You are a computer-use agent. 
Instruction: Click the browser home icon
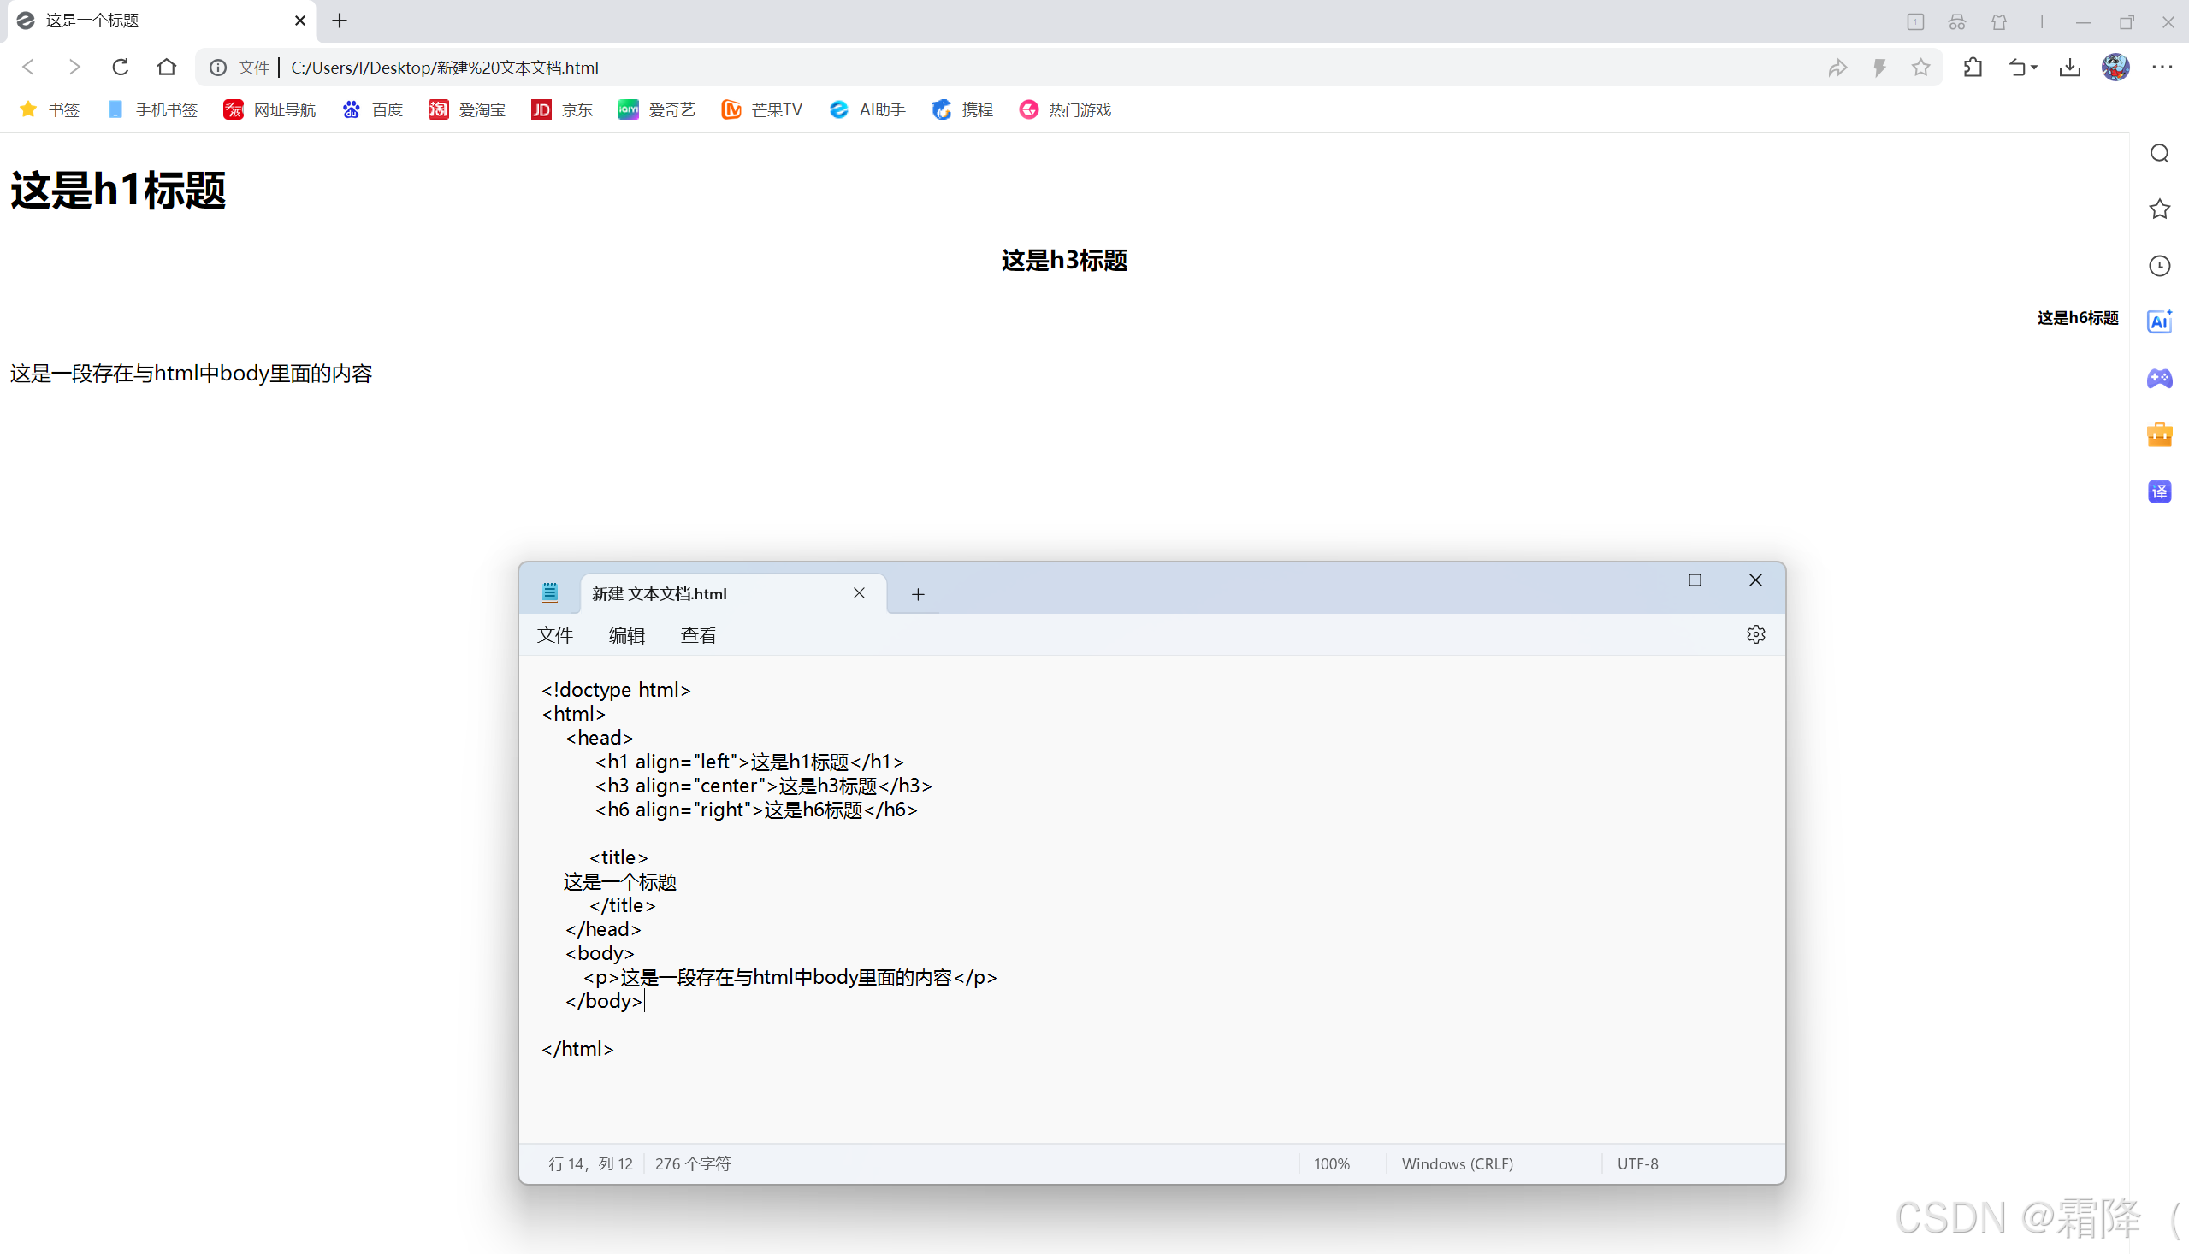(x=166, y=68)
